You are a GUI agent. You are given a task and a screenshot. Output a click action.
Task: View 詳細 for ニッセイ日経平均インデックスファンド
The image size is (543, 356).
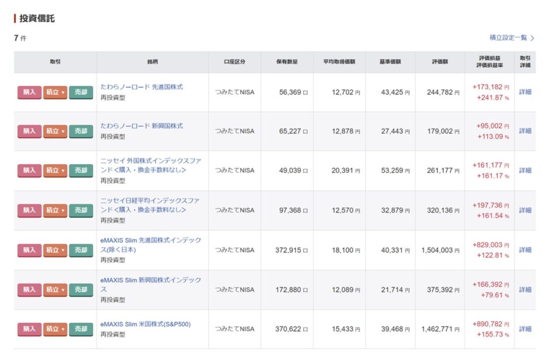pyautogui.click(x=525, y=210)
